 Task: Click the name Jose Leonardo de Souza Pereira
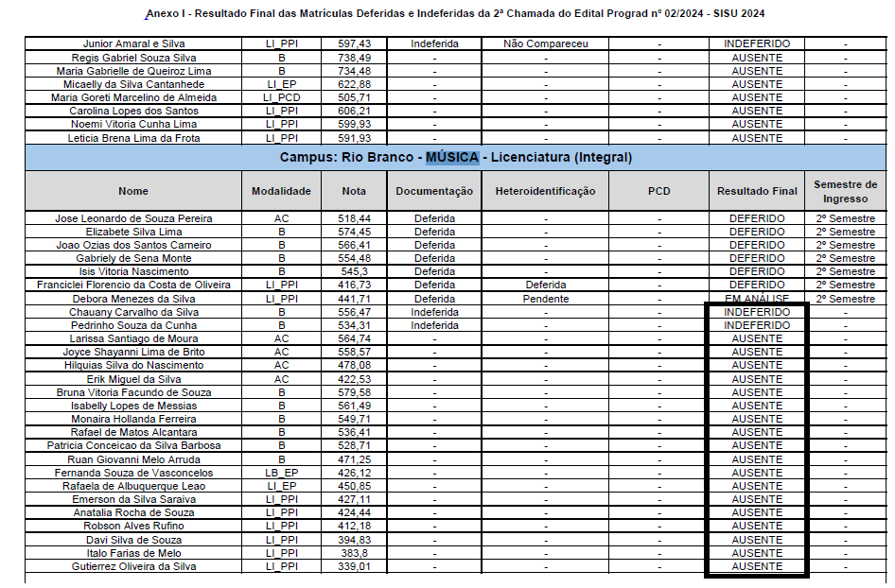coord(133,218)
